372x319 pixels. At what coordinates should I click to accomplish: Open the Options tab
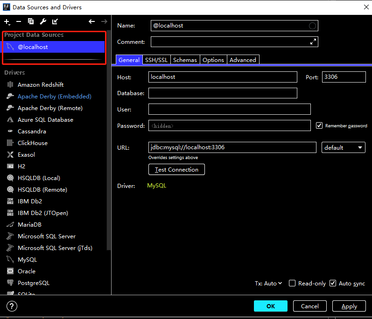click(213, 60)
